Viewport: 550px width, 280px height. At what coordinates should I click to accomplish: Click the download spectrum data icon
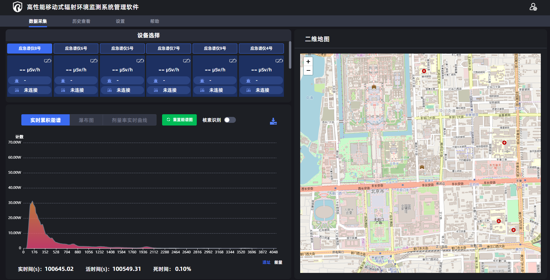coord(273,121)
